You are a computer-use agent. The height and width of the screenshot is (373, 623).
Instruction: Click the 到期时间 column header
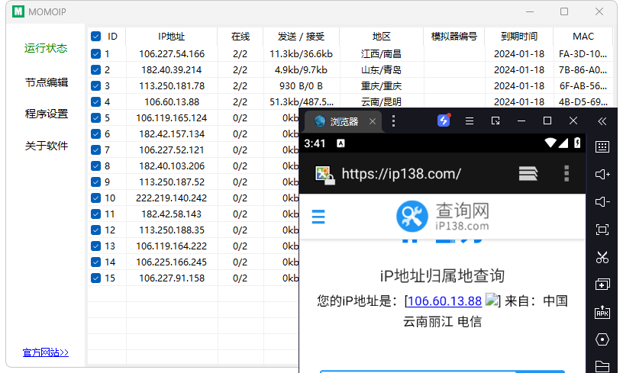tap(519, 37)
